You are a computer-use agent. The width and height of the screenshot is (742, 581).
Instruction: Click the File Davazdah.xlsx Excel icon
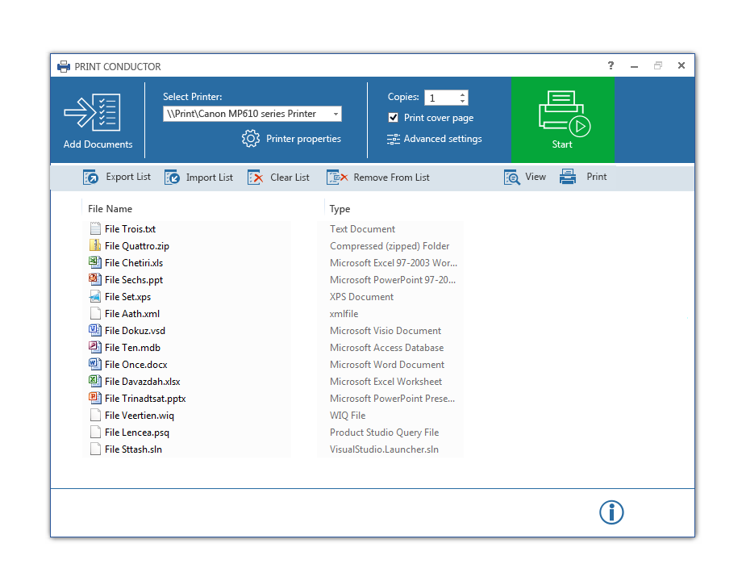pos(94,381)
